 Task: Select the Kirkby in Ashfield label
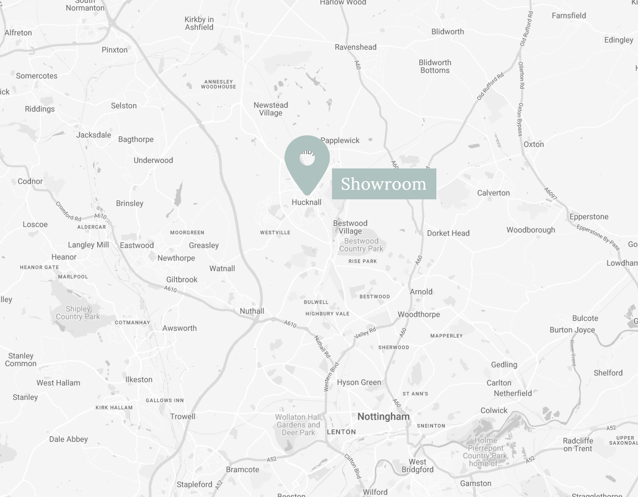point(199,23)
